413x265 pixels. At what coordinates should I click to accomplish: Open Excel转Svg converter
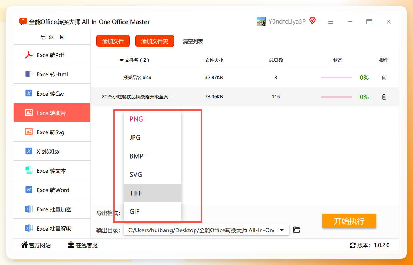pos(52,132)
